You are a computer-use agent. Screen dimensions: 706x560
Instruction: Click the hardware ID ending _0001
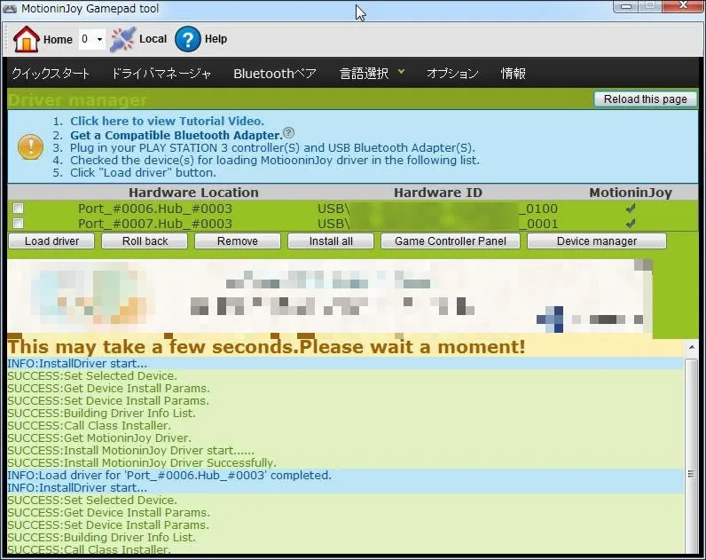point(437,224)
